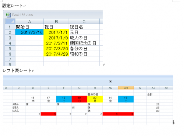The width and height of the screenshot is (184, 136).
Task: Click the 春分の日 cell in the settings sheet
Action: (x=84, y=48)
